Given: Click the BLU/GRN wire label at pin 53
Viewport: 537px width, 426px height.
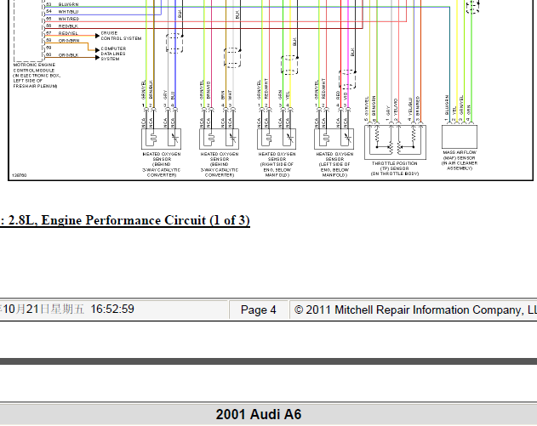Looking at the screenshot, I should pyautogui.click(x=68, y=4).
